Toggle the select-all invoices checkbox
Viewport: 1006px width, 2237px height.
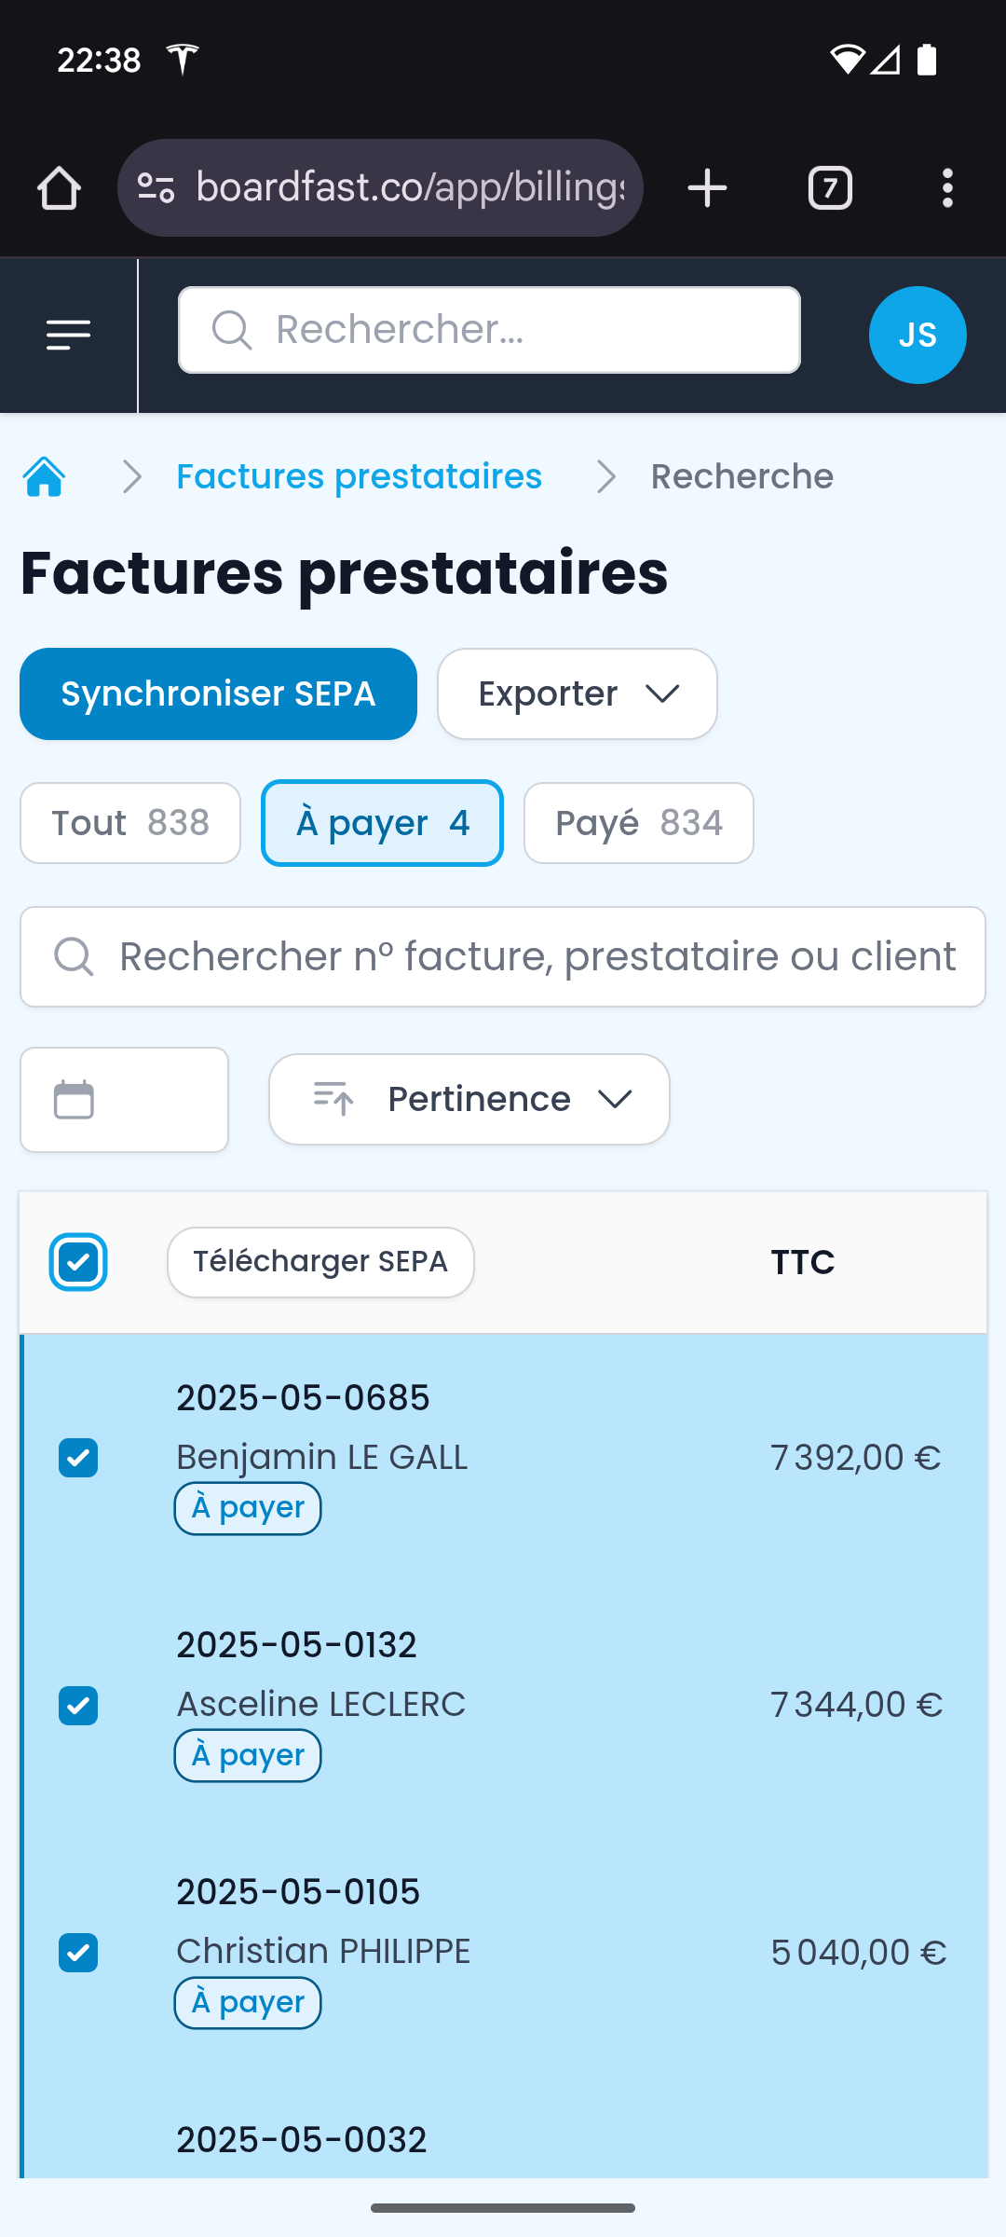tap(78, 1263)
